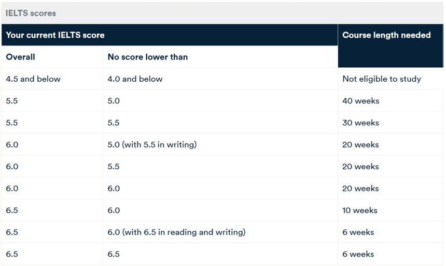Select the "4.5 and below" cell

coord(33,79)
